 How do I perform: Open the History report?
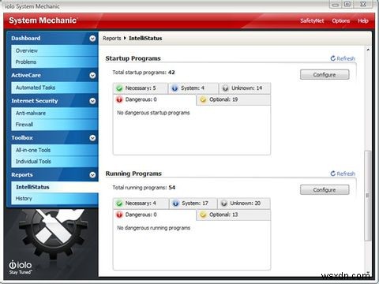pyautogui.click(x=54, y=199)
